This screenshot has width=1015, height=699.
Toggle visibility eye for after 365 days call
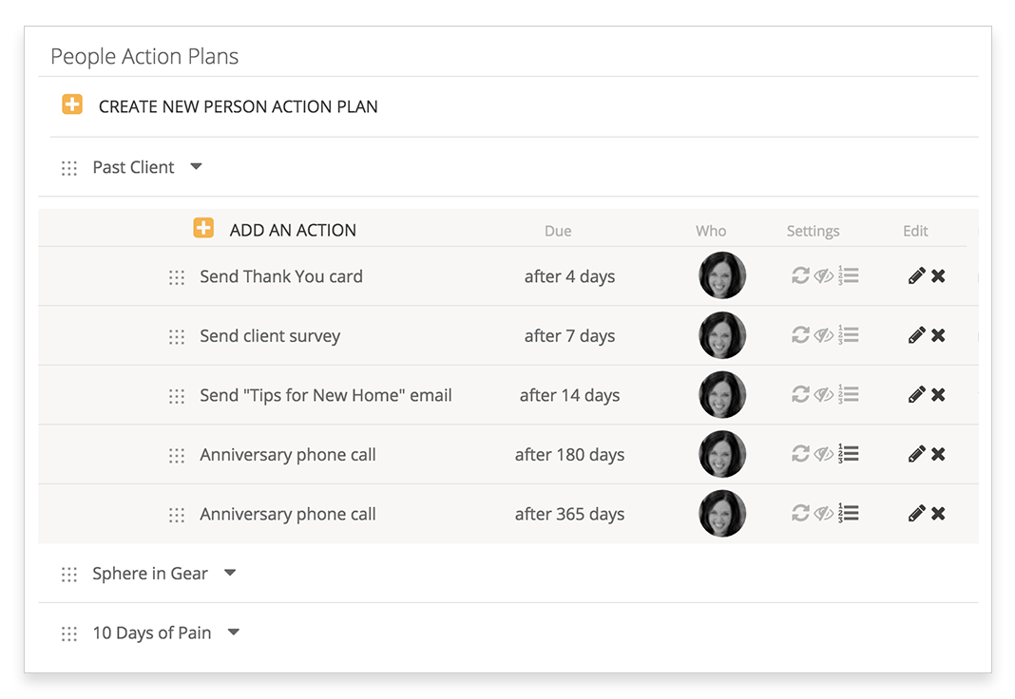click(x=823, y=514)
